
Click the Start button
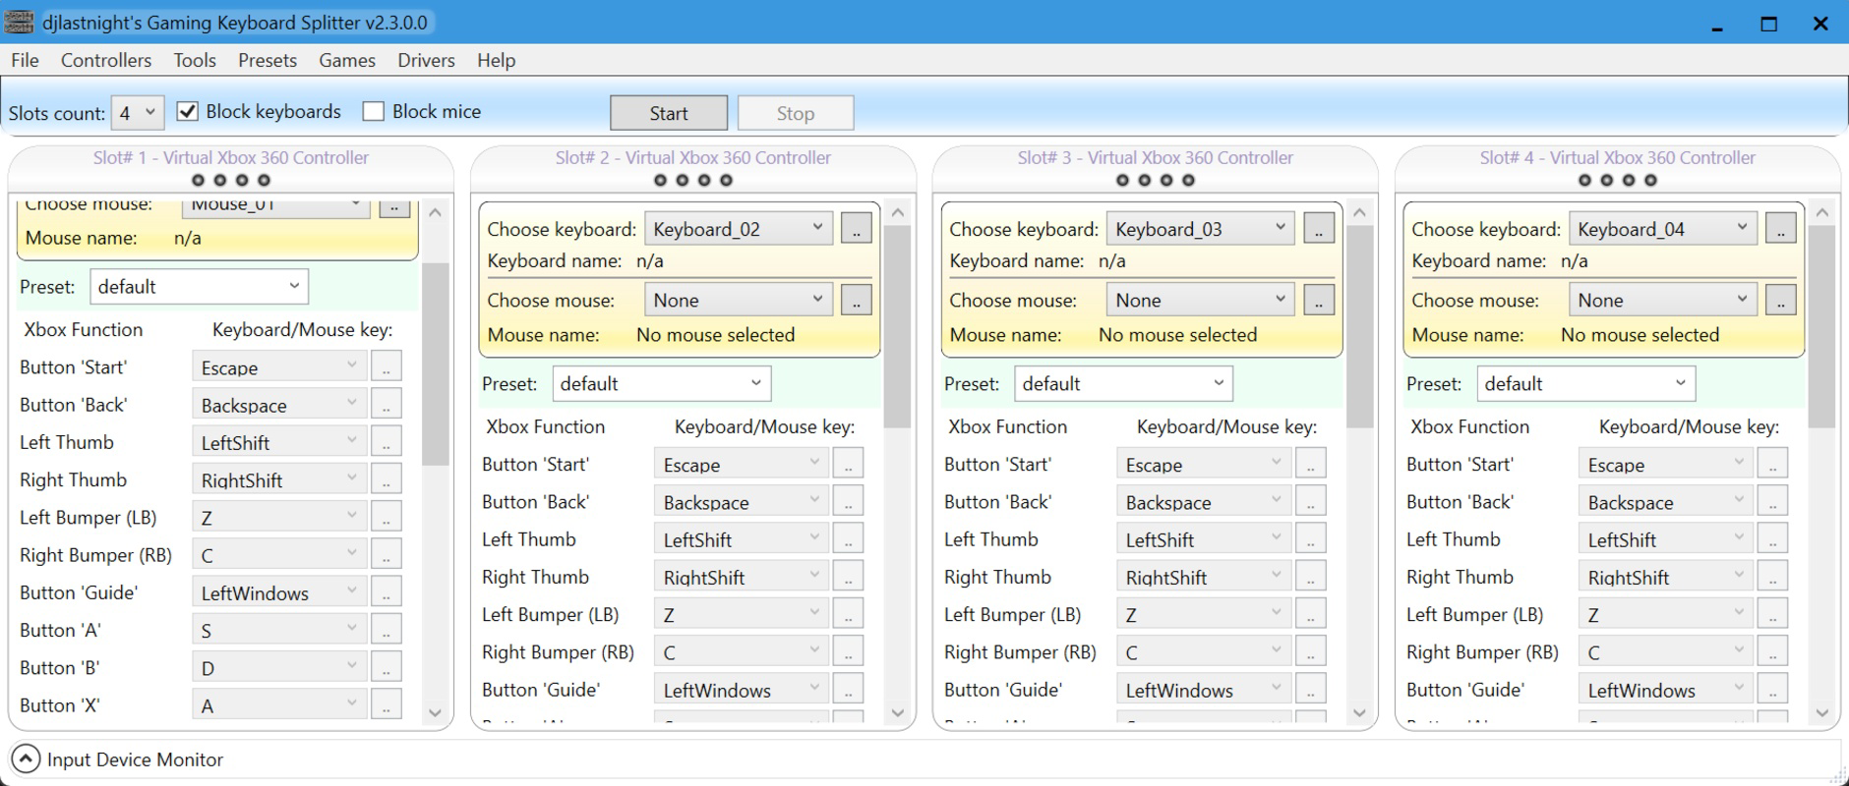[x=669, y=113]
